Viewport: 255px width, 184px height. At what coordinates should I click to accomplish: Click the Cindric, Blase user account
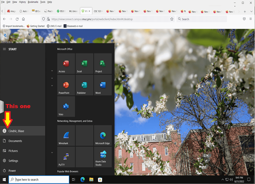click(x=16, y=131)
